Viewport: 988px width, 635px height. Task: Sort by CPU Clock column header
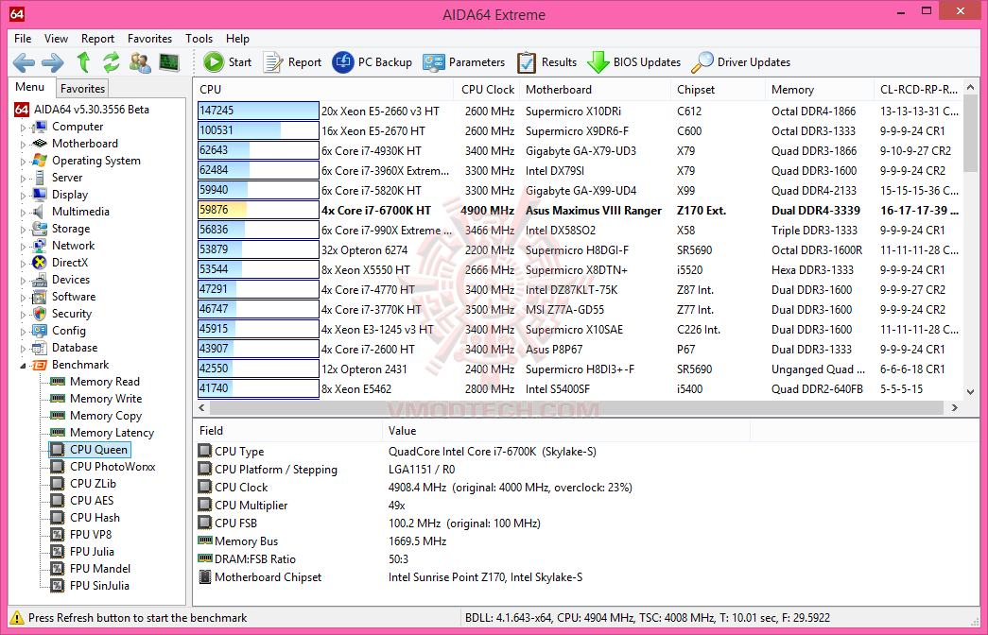(487, 90)
